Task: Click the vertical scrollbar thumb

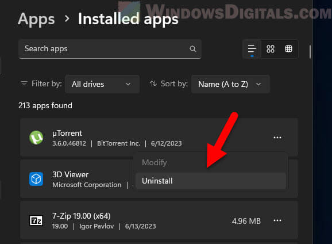Action: 310,52
